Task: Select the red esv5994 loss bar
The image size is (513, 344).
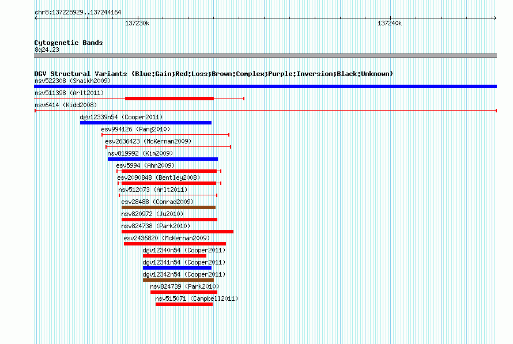Action: pos(169,171)
